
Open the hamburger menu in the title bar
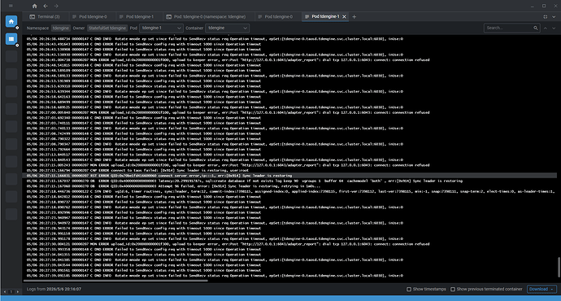click(11, 6)
